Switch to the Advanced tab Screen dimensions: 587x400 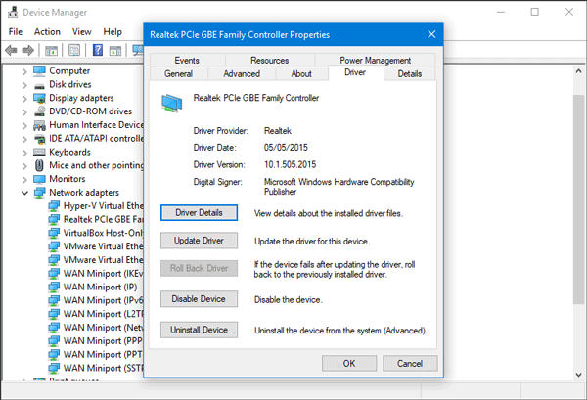coord(242,73)
